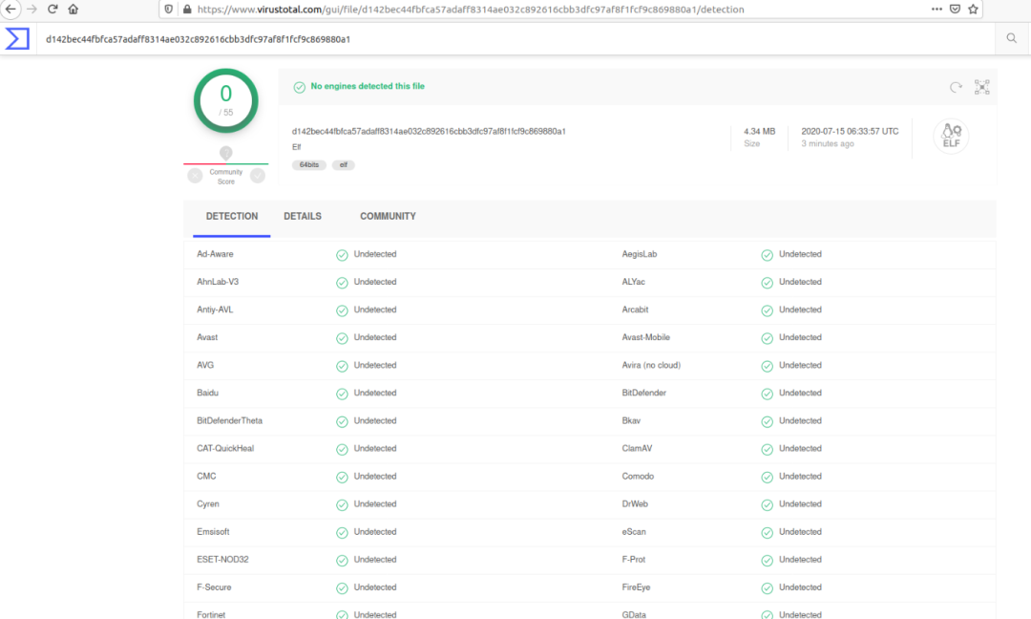Image resolution: width=1031 pixels, height=619 pixels.
Task: Select the Avira (no cloud) engine name
Action: click(x=651, y=365)
